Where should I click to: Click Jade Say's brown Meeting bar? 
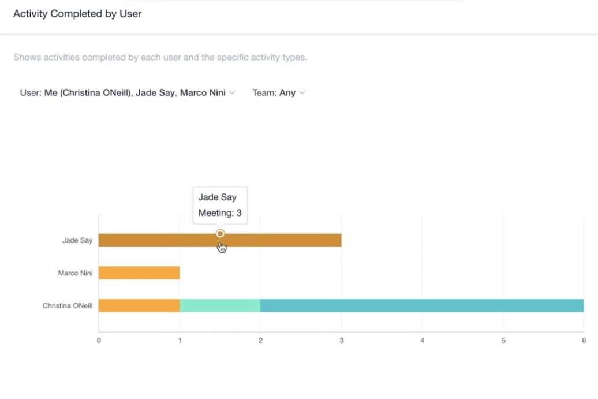(220, 240)
